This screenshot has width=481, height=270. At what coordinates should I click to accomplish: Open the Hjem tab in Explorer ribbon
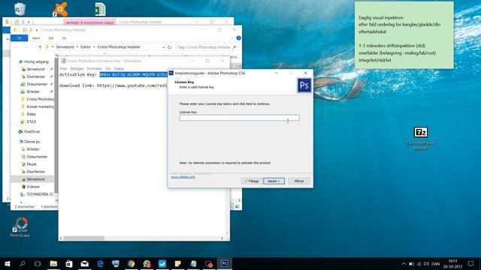click(36, 38)
